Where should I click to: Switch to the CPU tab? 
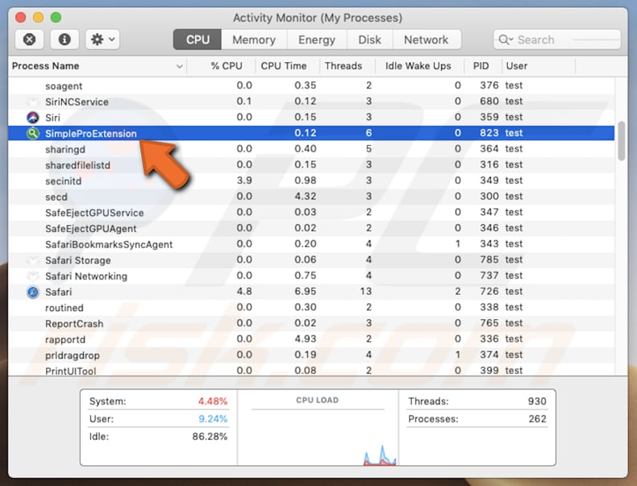pos(198,39)
